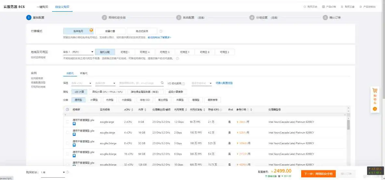
Task: Sort the table by the 内网带宽 column arrows
Action: 186,109
